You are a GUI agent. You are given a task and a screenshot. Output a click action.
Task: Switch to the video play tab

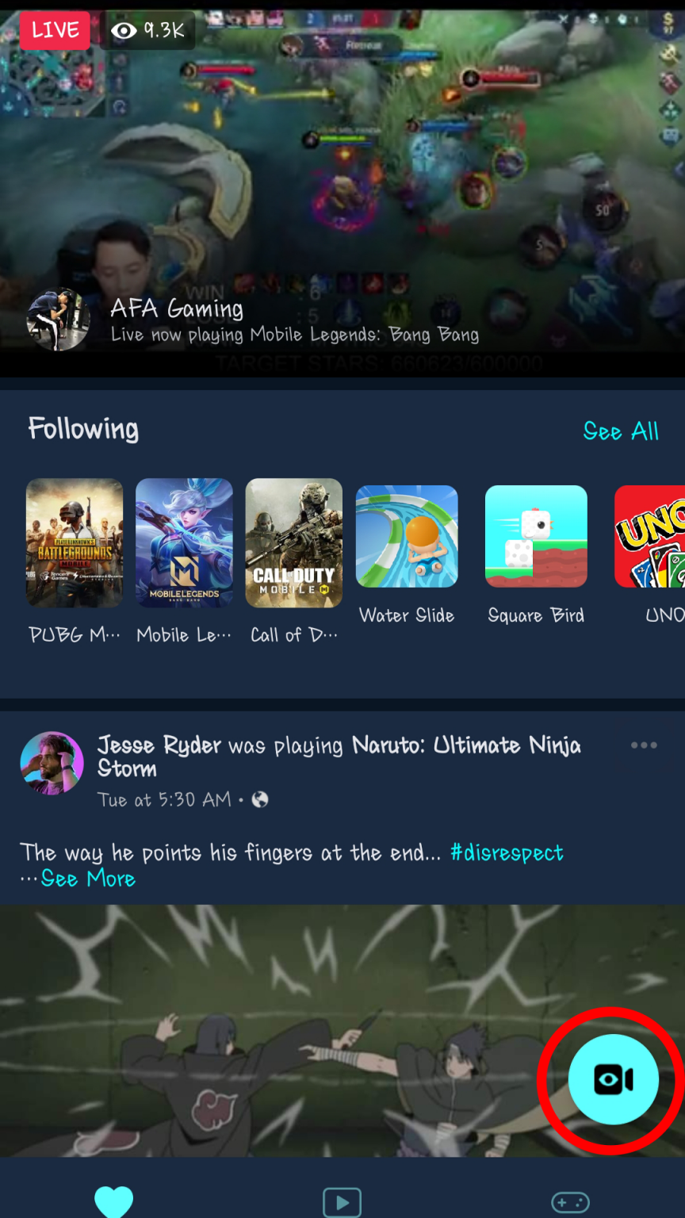tap(342, 1202)
